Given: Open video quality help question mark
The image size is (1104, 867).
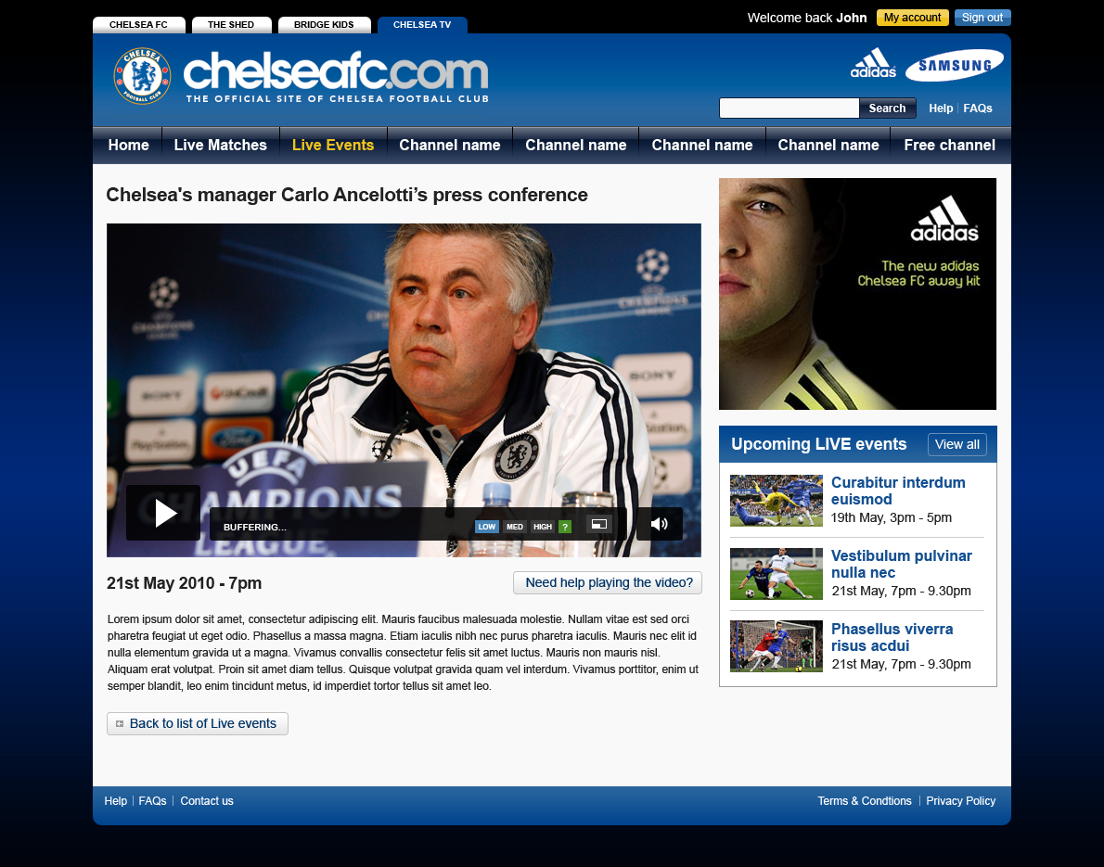Looking at the screenshot, I should tap(565, 527).
